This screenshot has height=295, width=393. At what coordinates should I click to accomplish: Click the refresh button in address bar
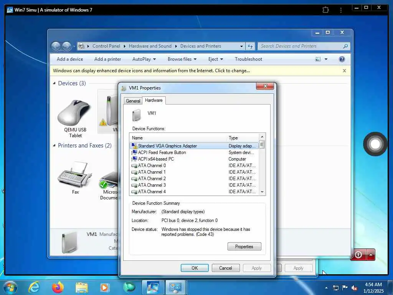[250, 46]
